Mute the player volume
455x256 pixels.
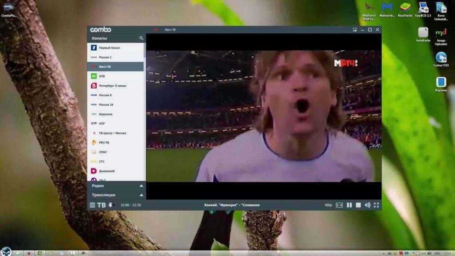pyautogui.click(x=367, y=205)
